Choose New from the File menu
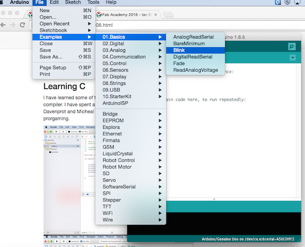The height and width of the screenshot is (247, 305). pos(64,11)
